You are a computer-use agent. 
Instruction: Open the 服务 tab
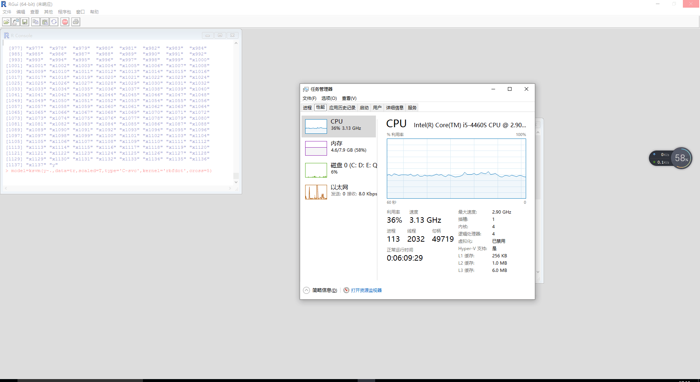coord(412,108)
